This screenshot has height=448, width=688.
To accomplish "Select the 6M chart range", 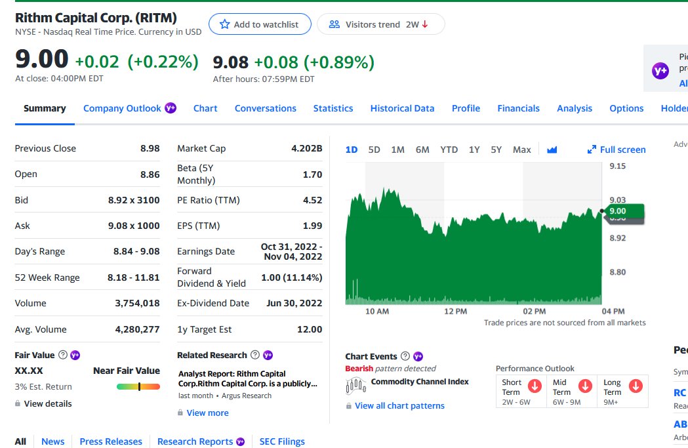I will click(x=422, y=150).
